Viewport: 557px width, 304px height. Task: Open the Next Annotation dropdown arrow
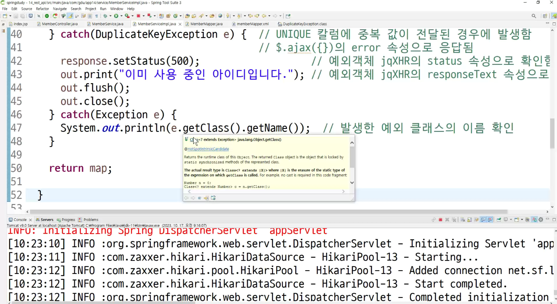(233, 16)
